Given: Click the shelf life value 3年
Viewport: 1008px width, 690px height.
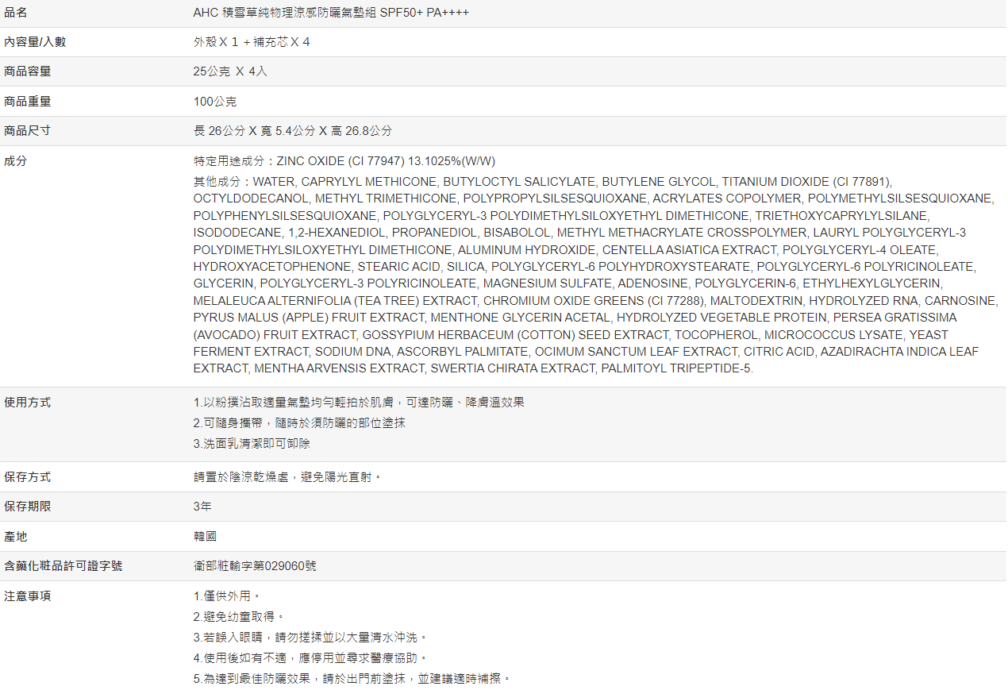Looking at the screenshot, I should point(202,506).
